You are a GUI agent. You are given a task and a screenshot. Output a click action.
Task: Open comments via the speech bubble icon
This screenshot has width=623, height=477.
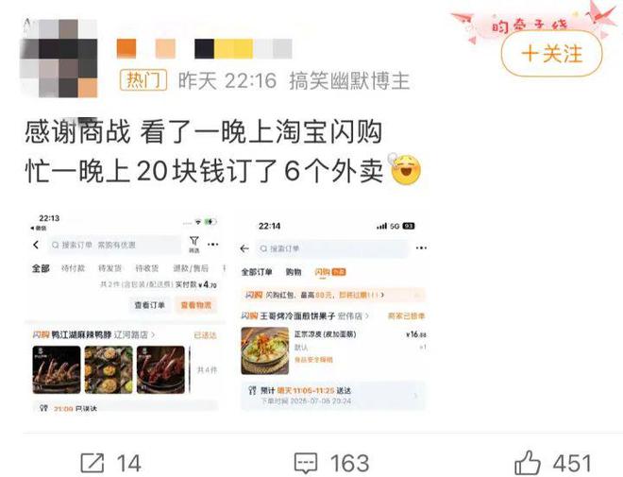(306, 463)
